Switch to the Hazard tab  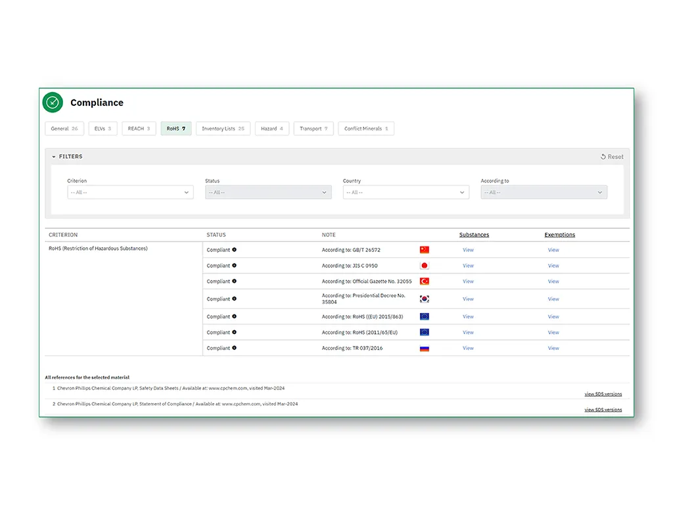point(272,128)
